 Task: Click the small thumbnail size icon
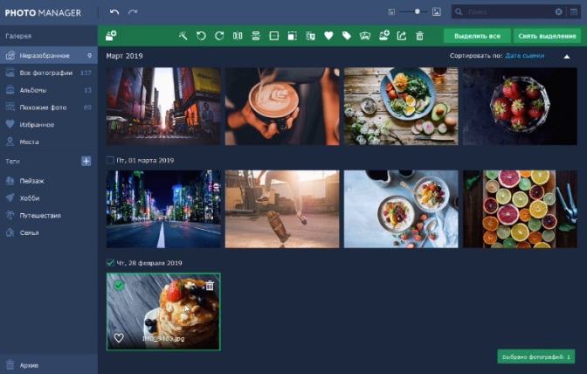[x=391, y=12]
